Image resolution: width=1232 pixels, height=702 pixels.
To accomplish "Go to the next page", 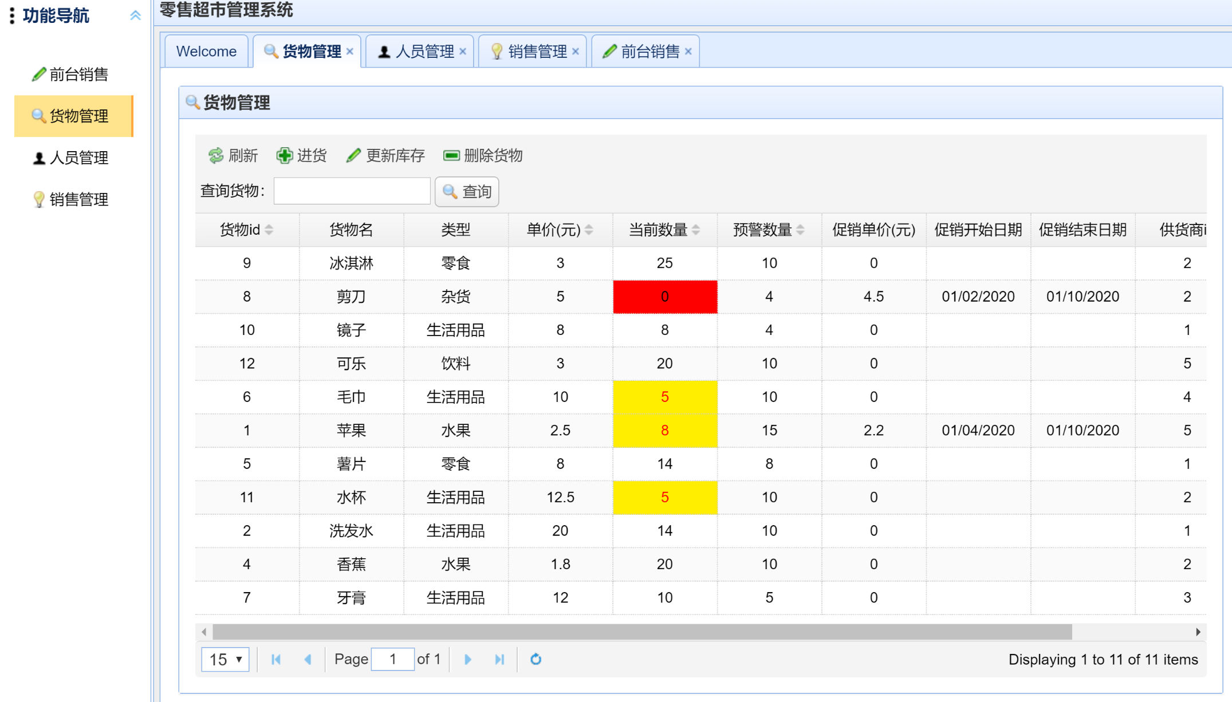I will point(467,660).
